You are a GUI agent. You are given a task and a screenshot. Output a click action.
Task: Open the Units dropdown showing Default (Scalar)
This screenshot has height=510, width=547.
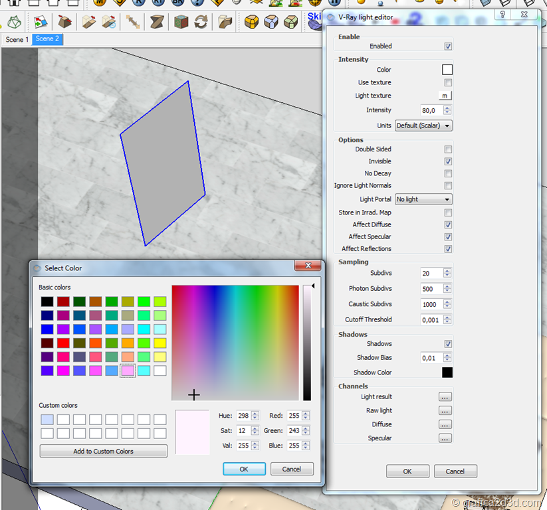click(423, 126)
